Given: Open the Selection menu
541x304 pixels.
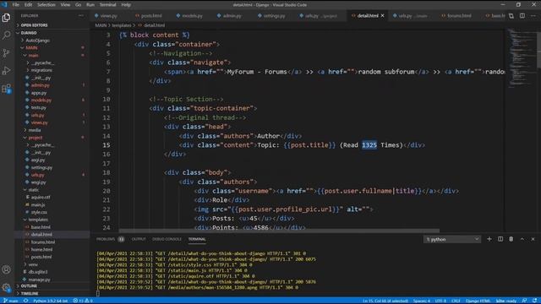Looking at the screenshot, I should tap(46, 5).
